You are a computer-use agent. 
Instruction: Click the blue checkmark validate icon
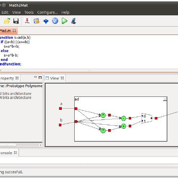tap(55, 21)
